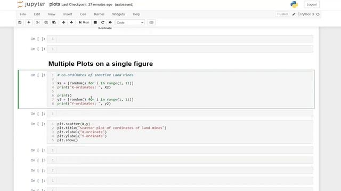This screenshot has height=191, width=341.
Task: Click the Python 3 kernel indicator
Action: tap(307, 14)
